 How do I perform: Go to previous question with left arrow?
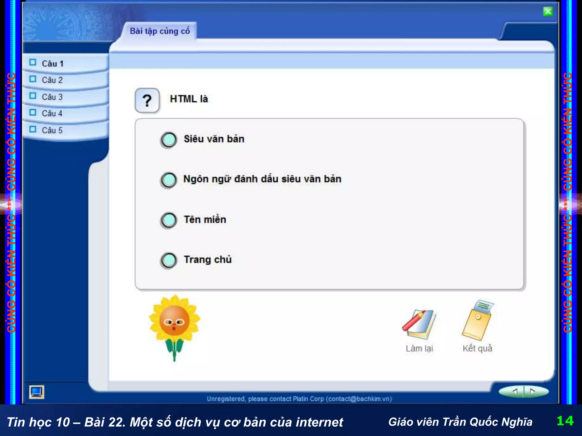(515, 391)
